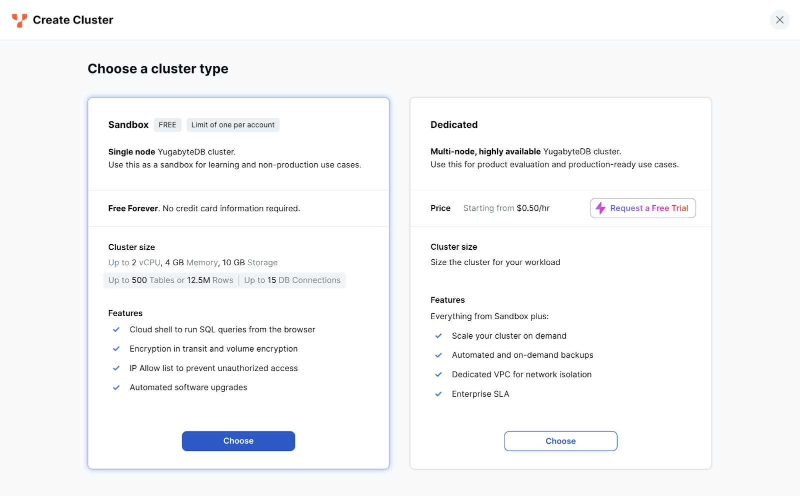This screenshot has width=800, height=496.
Task: Click the Up to 15 DB Connections label
Action: [x=292, y=280]
